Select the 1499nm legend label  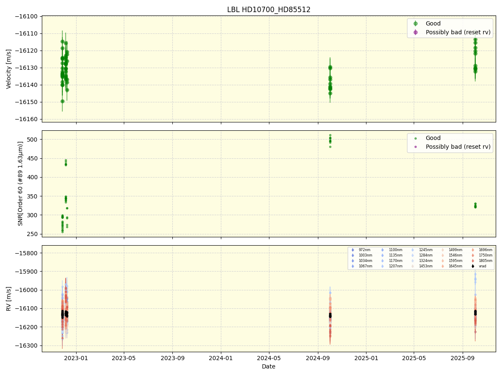[x=455, y=250]
